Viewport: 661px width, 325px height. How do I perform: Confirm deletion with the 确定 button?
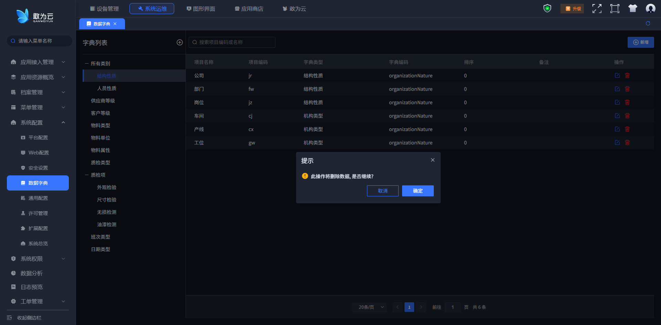pos(418,191)
